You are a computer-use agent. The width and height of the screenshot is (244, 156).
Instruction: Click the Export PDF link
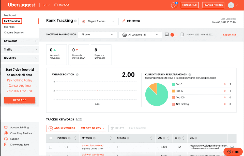click(x=230, y=35)
